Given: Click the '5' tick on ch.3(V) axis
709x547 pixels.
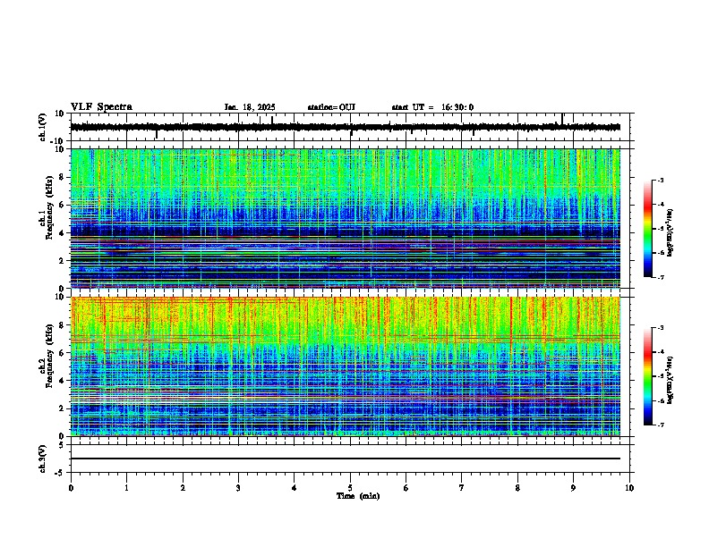Looking at the screenshot, I should (62, 445).
